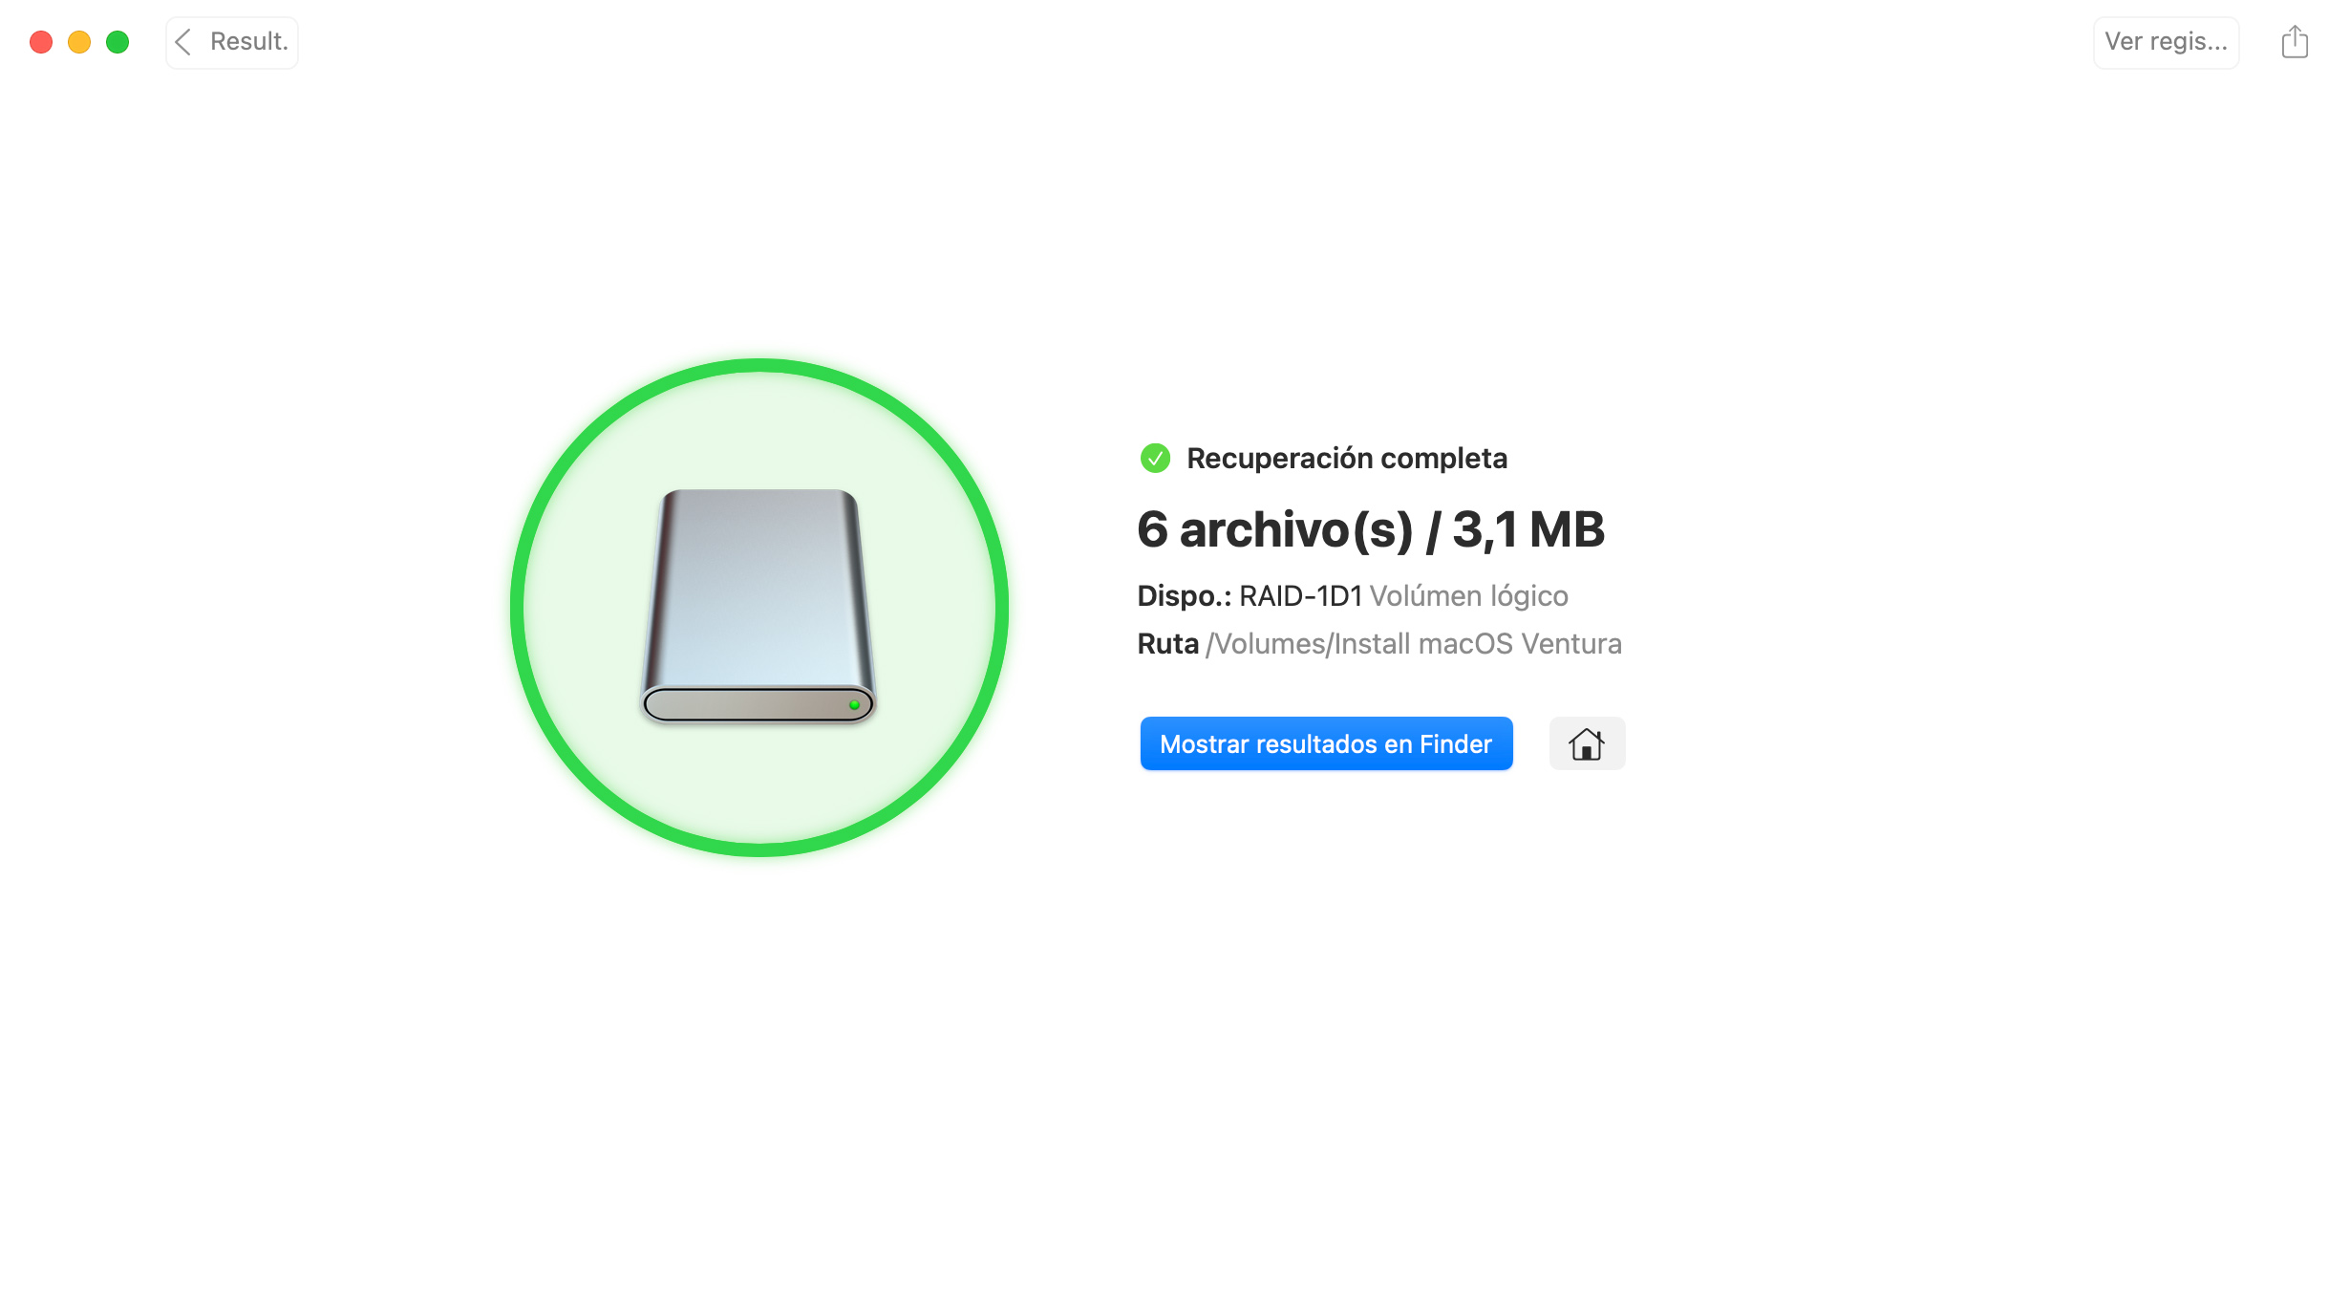Click the log viewer icon top right
The height and width of the screenshot is (1311, 2350).
point(2163,40)
